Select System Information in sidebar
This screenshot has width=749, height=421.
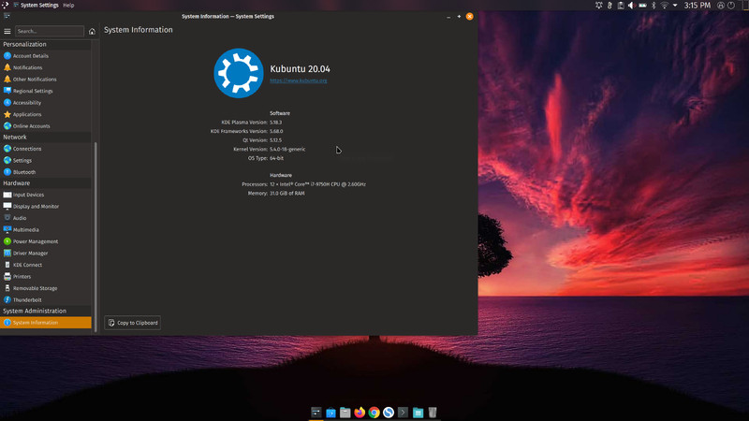[45, 323]
